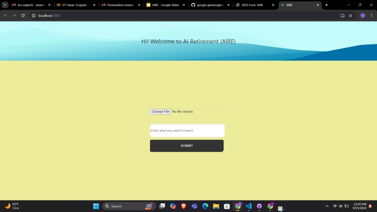
Task: Open the Wi-Fi network settings icon
Action: (335, 206)
